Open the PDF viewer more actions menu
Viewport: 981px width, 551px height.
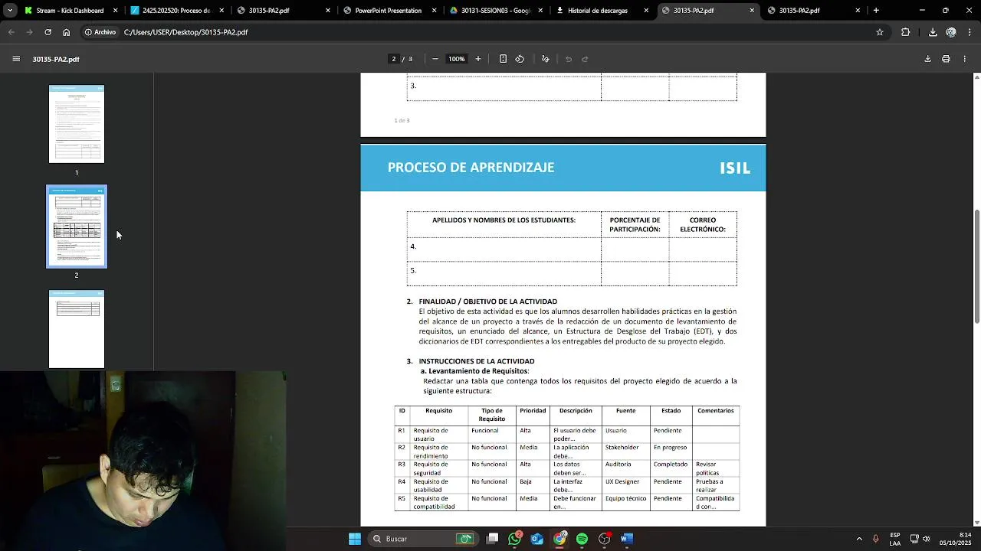click(x=965, y=59)
